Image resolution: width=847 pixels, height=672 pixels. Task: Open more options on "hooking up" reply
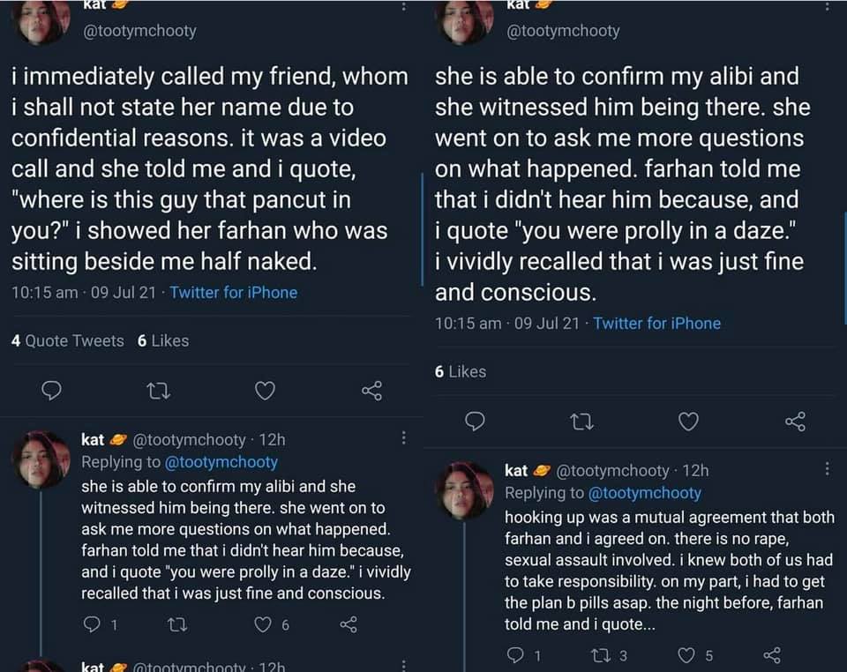pyautogui.click(x=827, y=469)
